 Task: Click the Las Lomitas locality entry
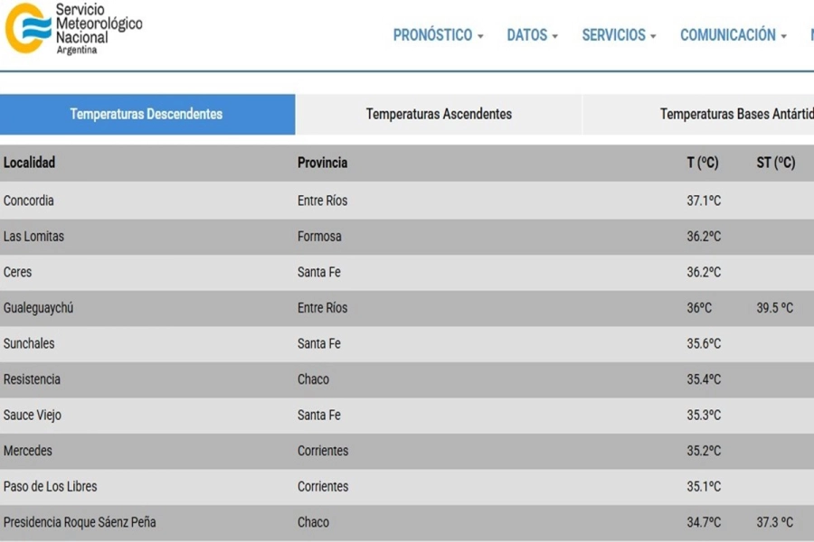(33, 237)
